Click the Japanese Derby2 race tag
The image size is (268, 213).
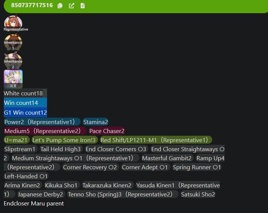41,195
